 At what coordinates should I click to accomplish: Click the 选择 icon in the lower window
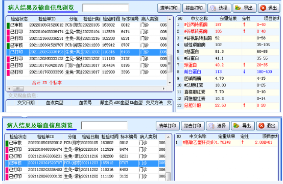pyautogui.click(x=211, y=126)
